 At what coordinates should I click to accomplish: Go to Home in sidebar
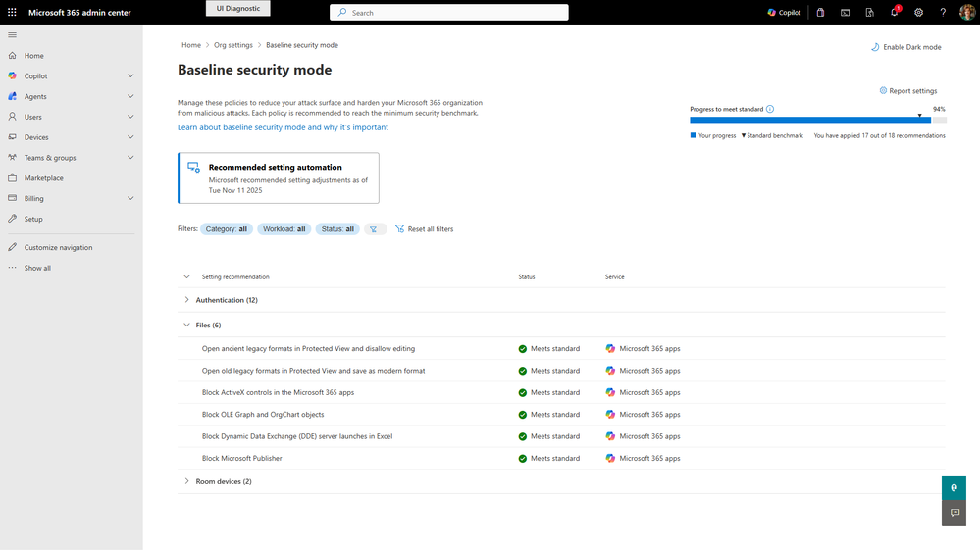pos(33,56)
